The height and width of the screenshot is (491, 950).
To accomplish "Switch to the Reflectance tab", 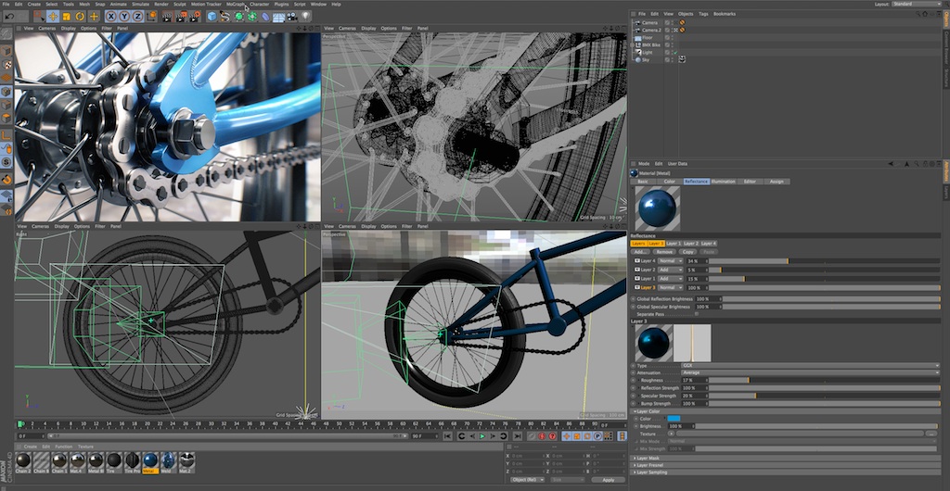I will [696, 182].
